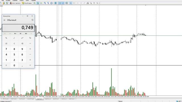Image resolution: width=182 pixels, height=102 pixels.
Task: Toggle chart auto-scroll
Action: point(59,3)
